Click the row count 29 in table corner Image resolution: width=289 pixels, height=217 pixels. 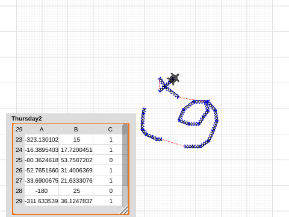click(x=19, y=130)
